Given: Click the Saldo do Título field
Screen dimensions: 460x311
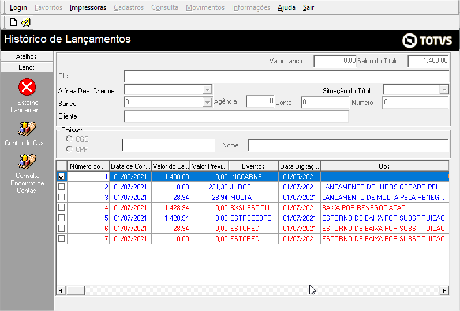Looking at the screenshot, I should point(428,61).
